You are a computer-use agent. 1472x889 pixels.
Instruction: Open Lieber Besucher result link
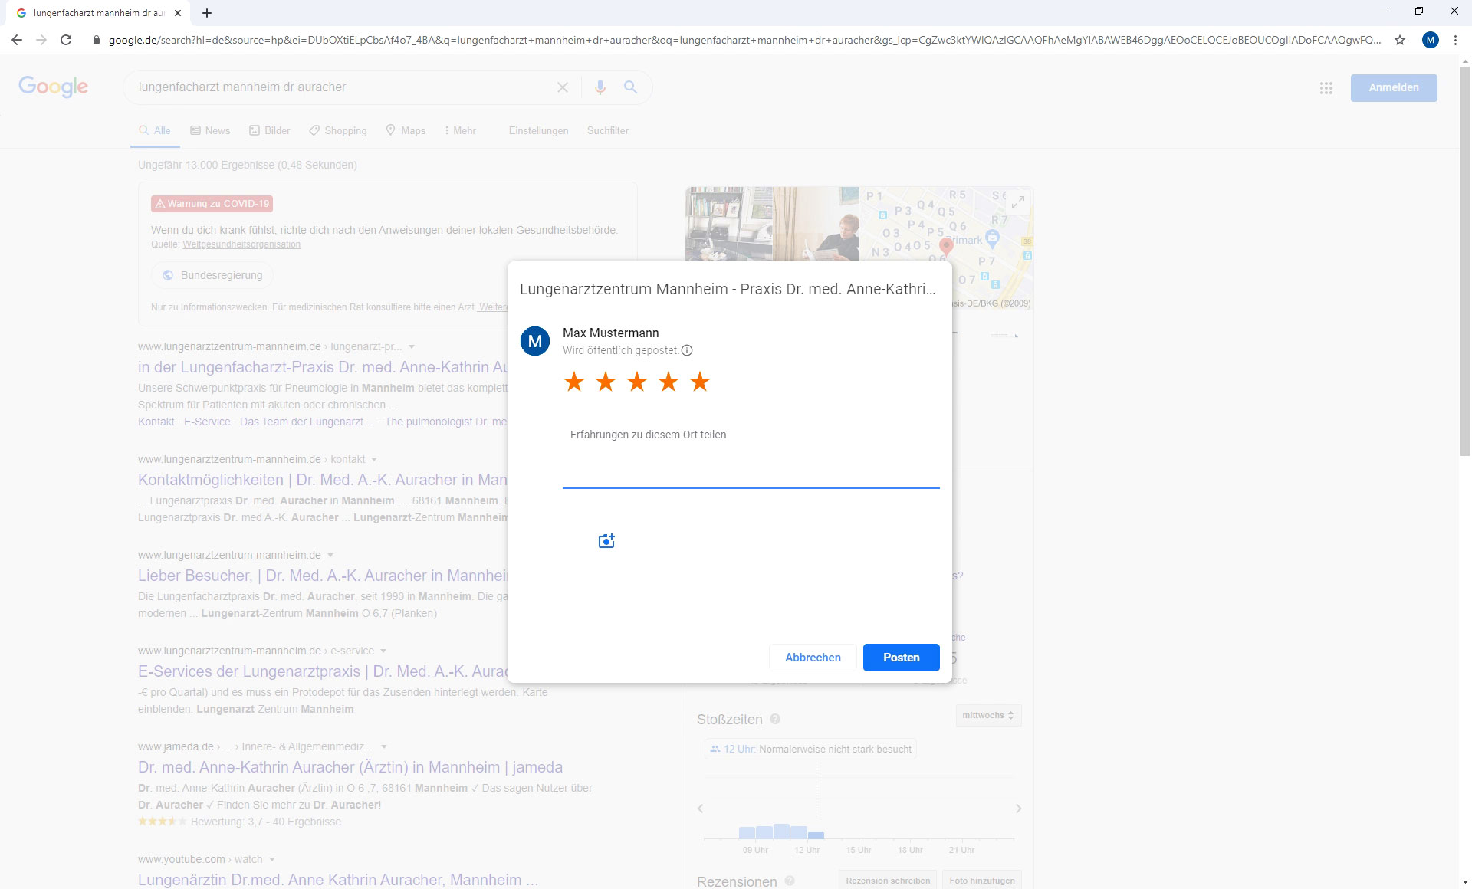323,576
